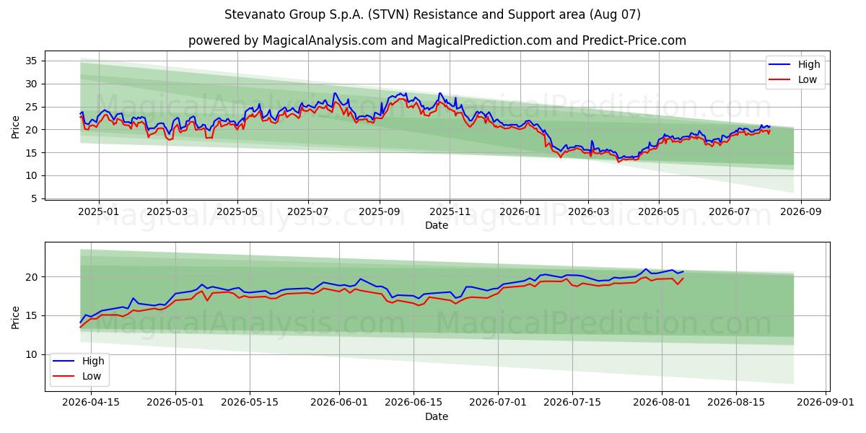Click the '2025-11' x-axis label

point(450,211)
